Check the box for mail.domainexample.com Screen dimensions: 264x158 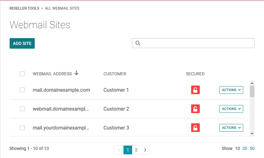pos(22,90)
